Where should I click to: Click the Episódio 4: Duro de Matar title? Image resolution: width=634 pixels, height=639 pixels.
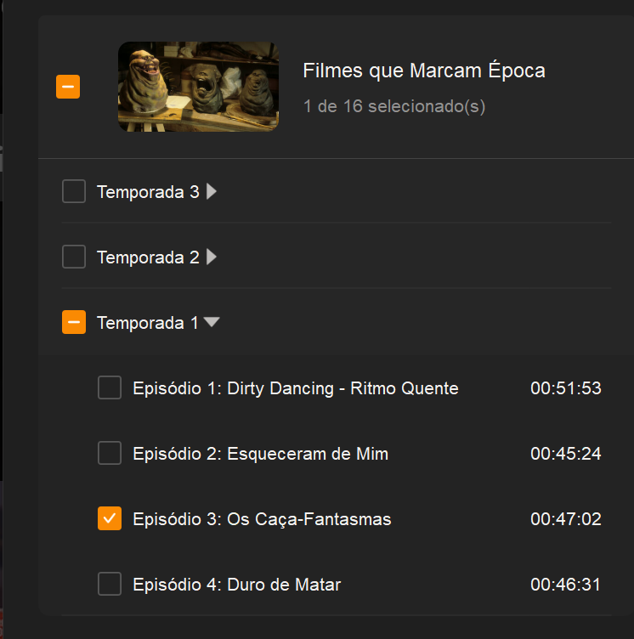point(237,585)
